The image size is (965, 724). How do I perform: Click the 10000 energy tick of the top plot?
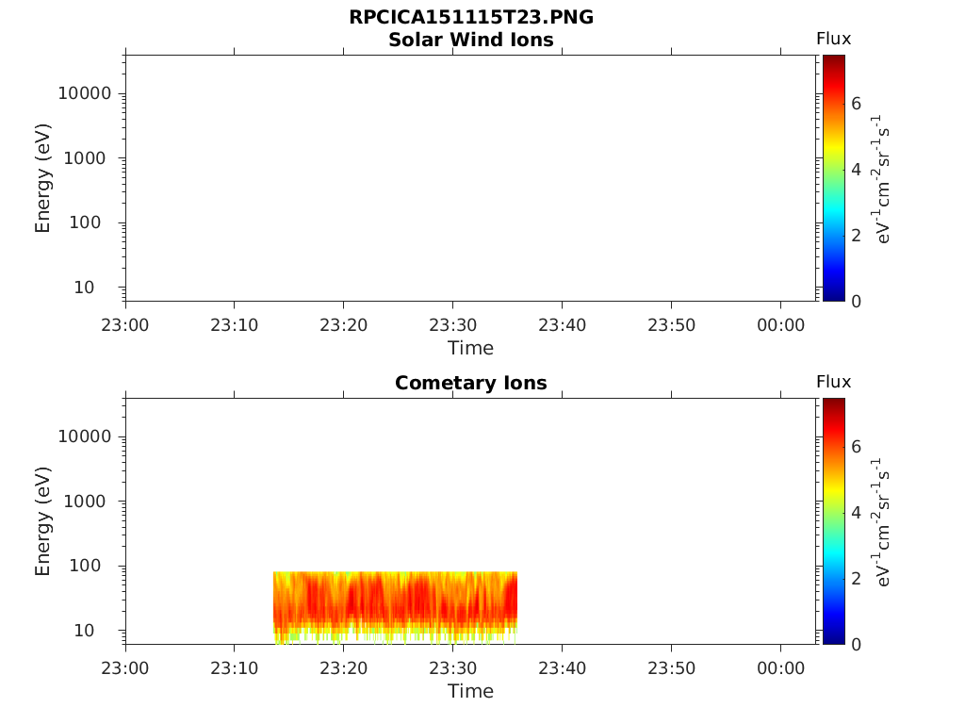point(85,93)
